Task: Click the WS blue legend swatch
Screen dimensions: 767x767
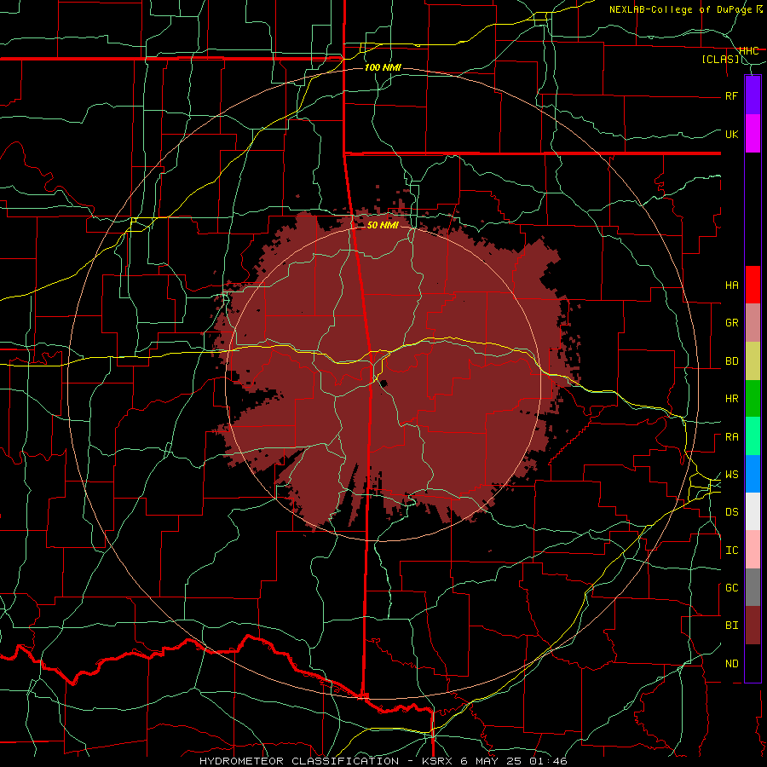Action: 753,474
